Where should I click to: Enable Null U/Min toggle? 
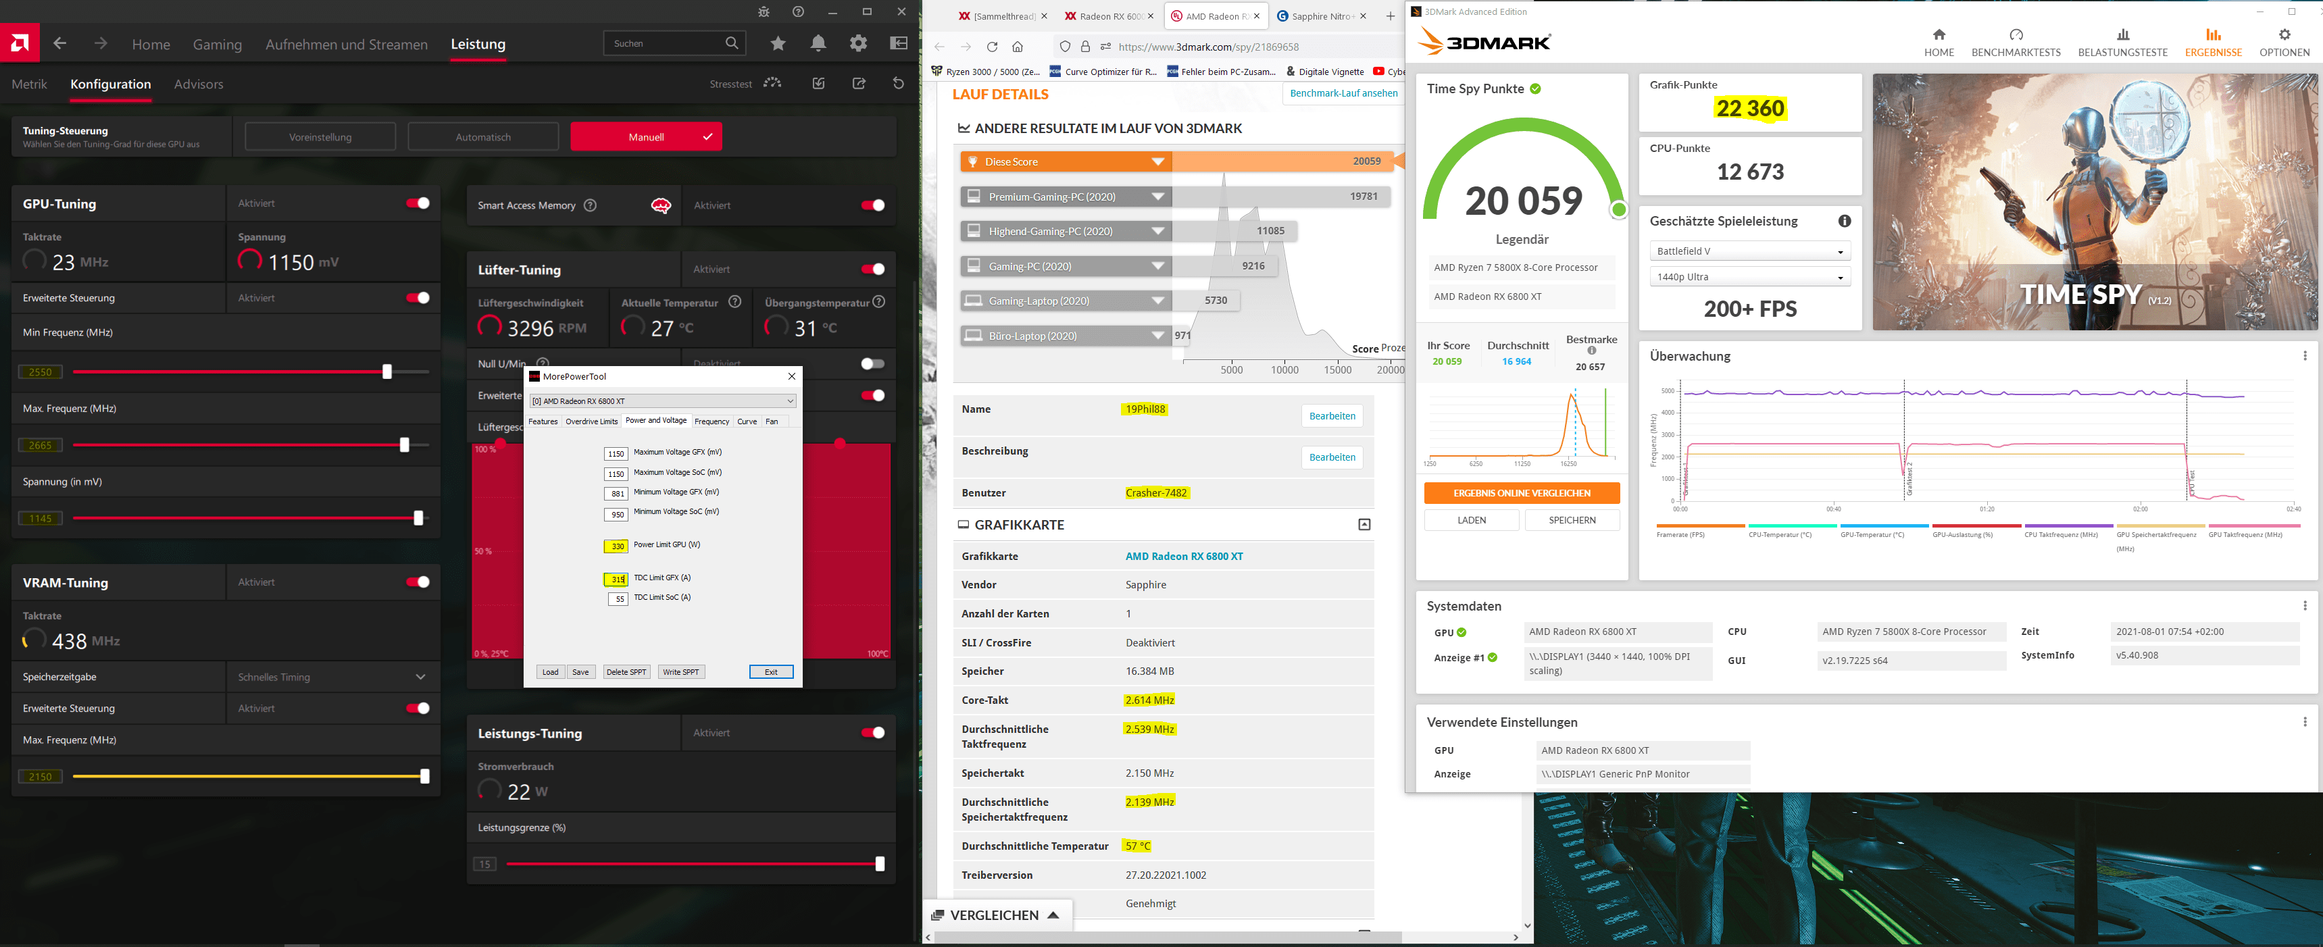tap(872, 363)
